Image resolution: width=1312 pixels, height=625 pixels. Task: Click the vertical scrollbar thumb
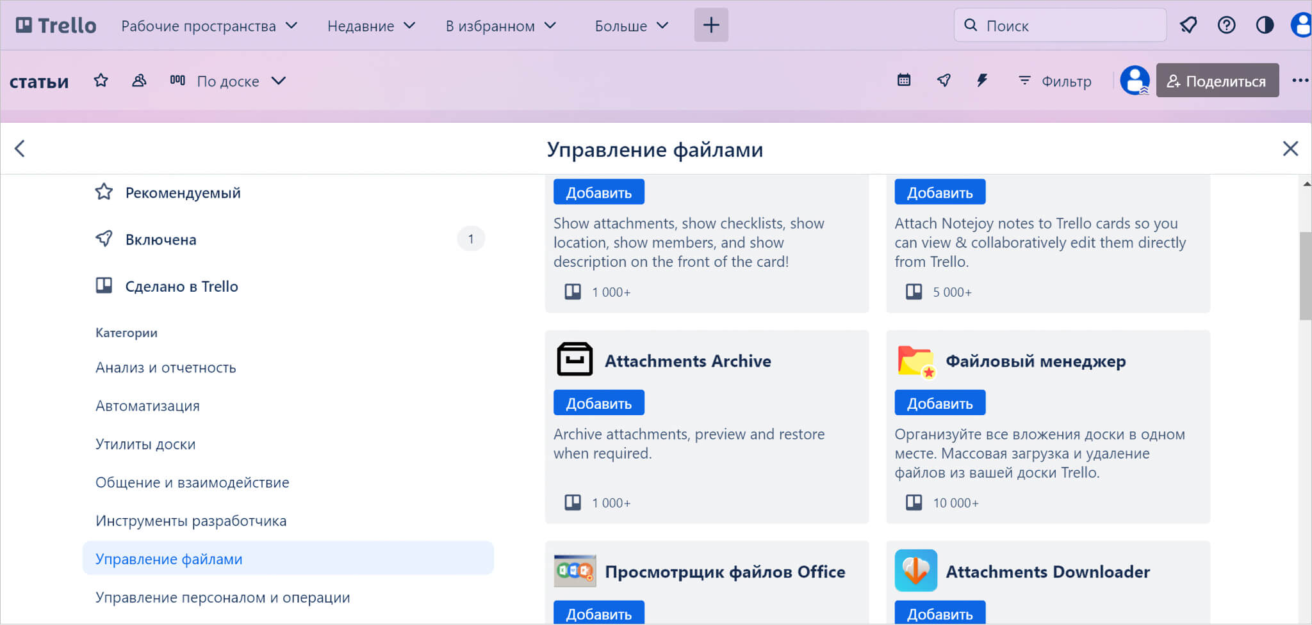(1305, 276)
